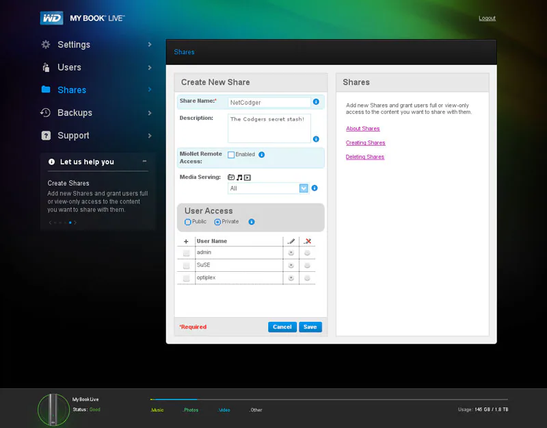Viewport: 547px width, 428px height.
Task: Check the box for user SuSE
Action: [x=186, y=266]
